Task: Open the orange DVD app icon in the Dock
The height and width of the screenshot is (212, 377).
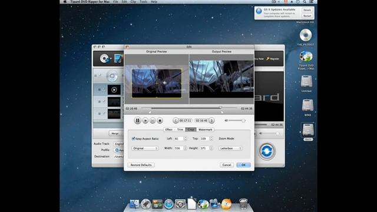Action: pos(226,204)
